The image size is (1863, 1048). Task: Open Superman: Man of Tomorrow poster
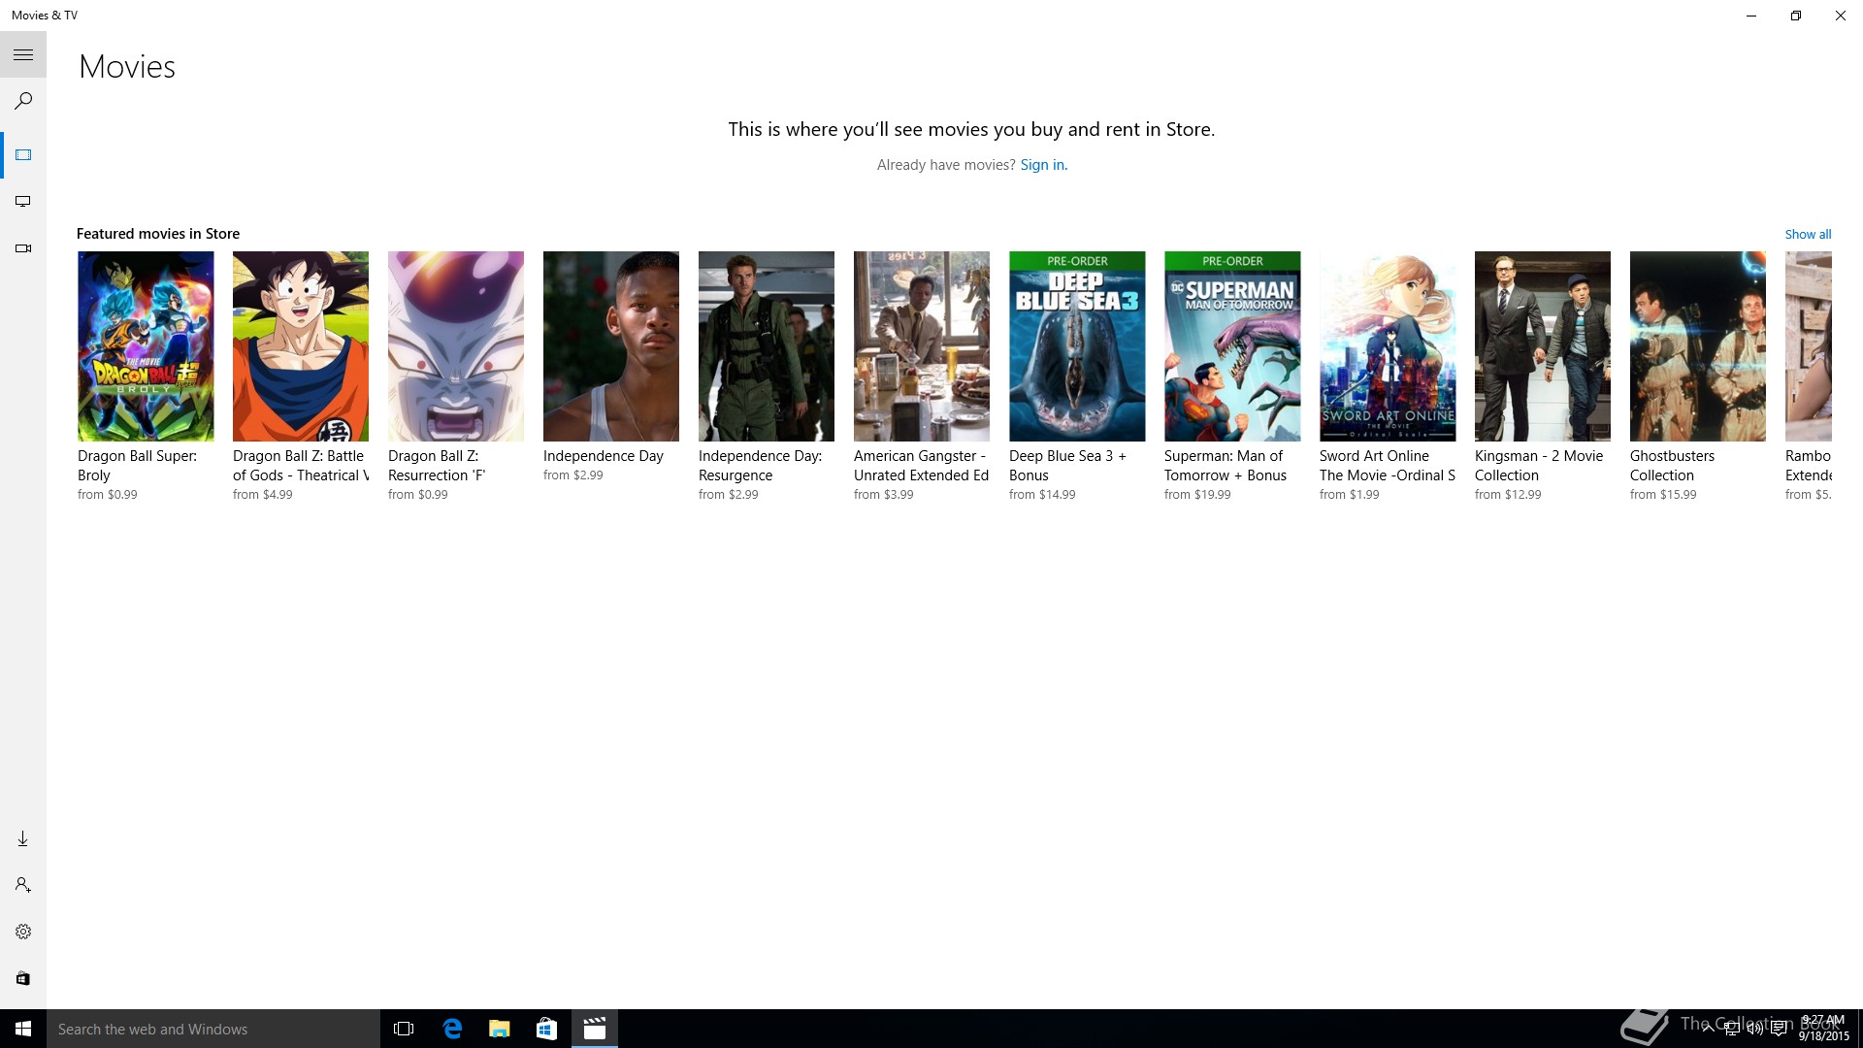[1232, 346]
